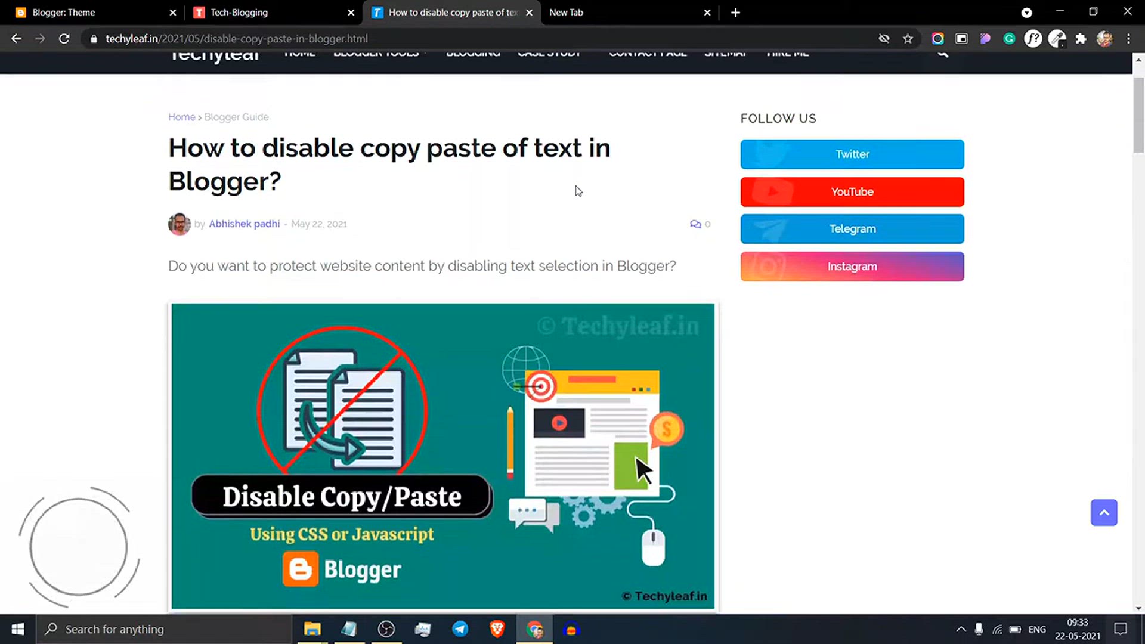This screenshot has height=644, width=1145.
Task: Close the Blogger: Theme tab
Action: pos(172,13)
